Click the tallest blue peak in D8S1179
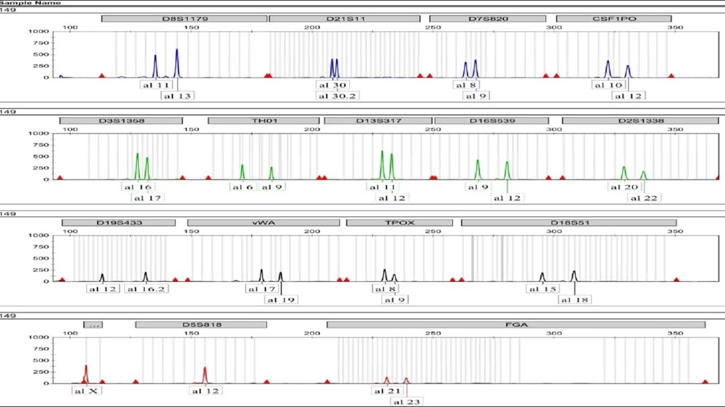The image size is (725, 407). 177,62
